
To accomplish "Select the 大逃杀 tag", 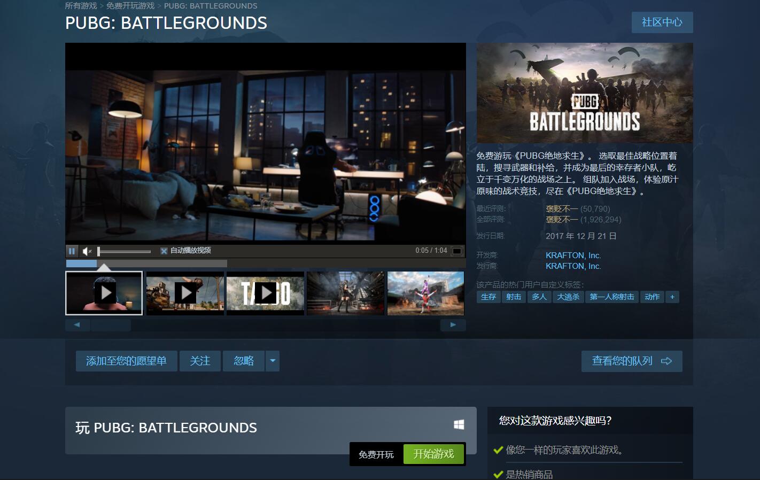I will coord(568,297).
